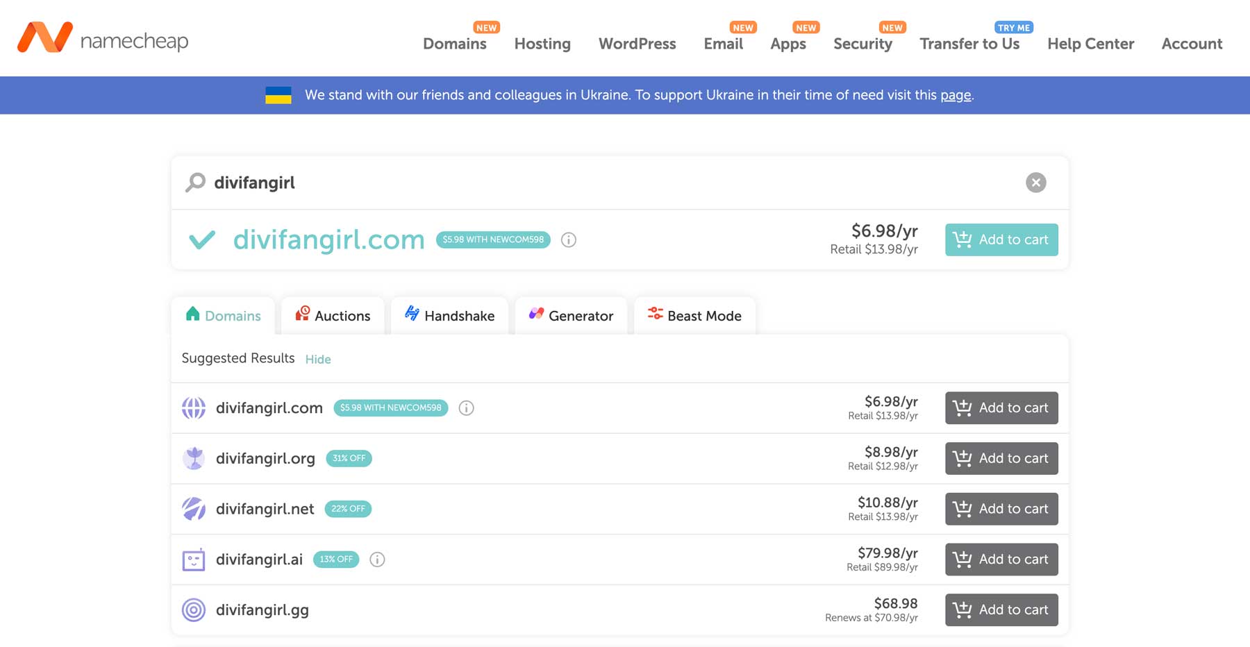The height and width of the screenshot is (647, 1250).
Task: Click the Beast Mode icon
Action: tap(653, 314)
